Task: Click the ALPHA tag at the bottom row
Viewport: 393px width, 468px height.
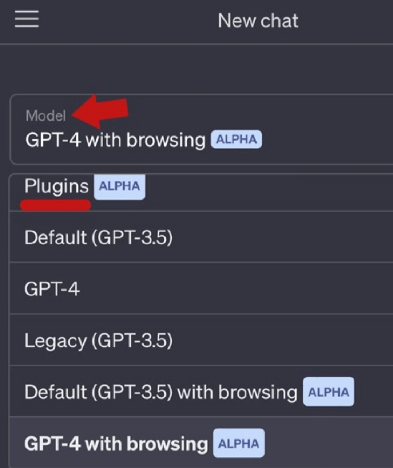Action: coord(238,443)
